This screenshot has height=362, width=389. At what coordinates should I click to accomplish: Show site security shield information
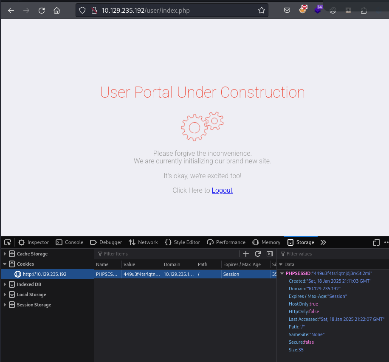point(82,11)
